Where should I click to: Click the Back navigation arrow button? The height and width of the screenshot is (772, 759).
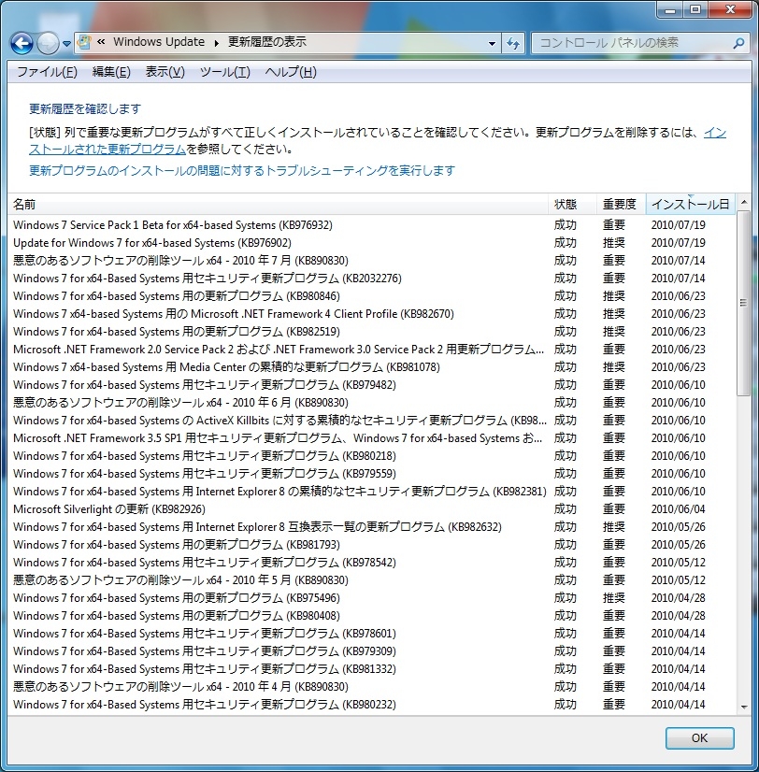21,43
